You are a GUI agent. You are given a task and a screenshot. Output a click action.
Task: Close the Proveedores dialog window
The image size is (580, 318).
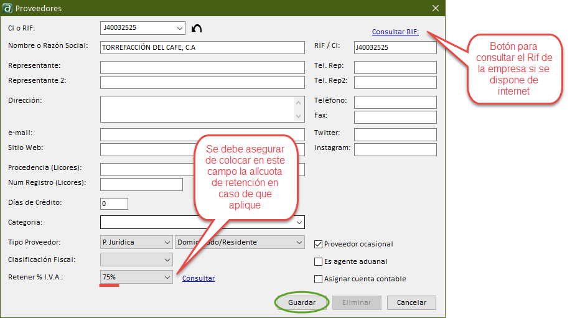(x=435, y=7)
